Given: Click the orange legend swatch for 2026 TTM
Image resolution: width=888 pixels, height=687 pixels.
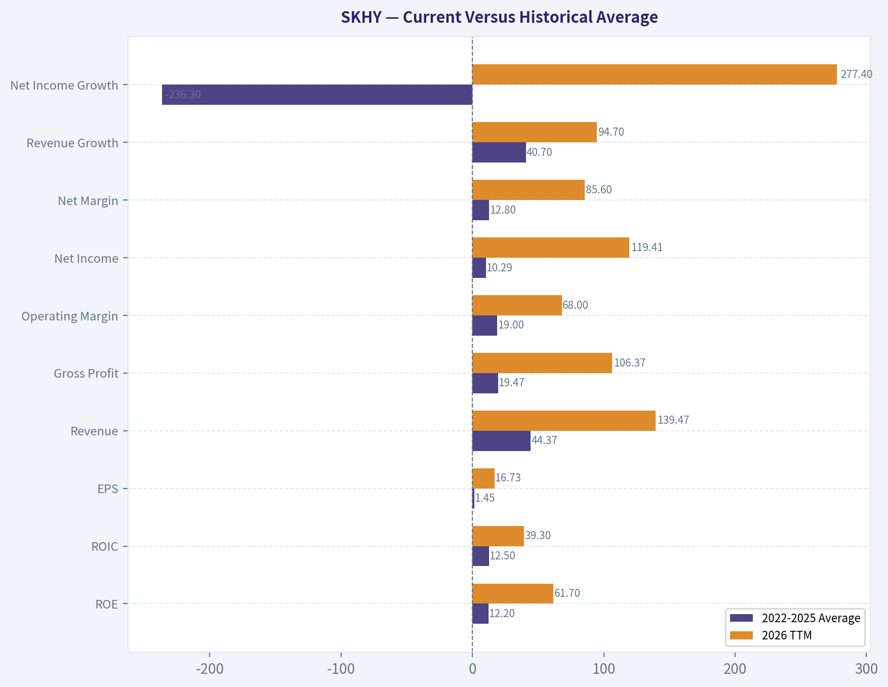Looking at the screenshot, I should pyautogui.click(x=742, y=635).
